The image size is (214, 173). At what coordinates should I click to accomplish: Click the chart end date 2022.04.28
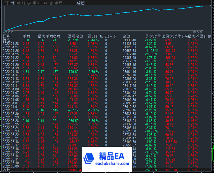(197, 32)
